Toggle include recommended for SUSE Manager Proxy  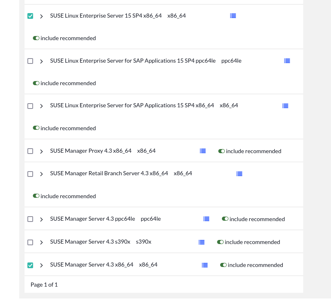point(221,151)
